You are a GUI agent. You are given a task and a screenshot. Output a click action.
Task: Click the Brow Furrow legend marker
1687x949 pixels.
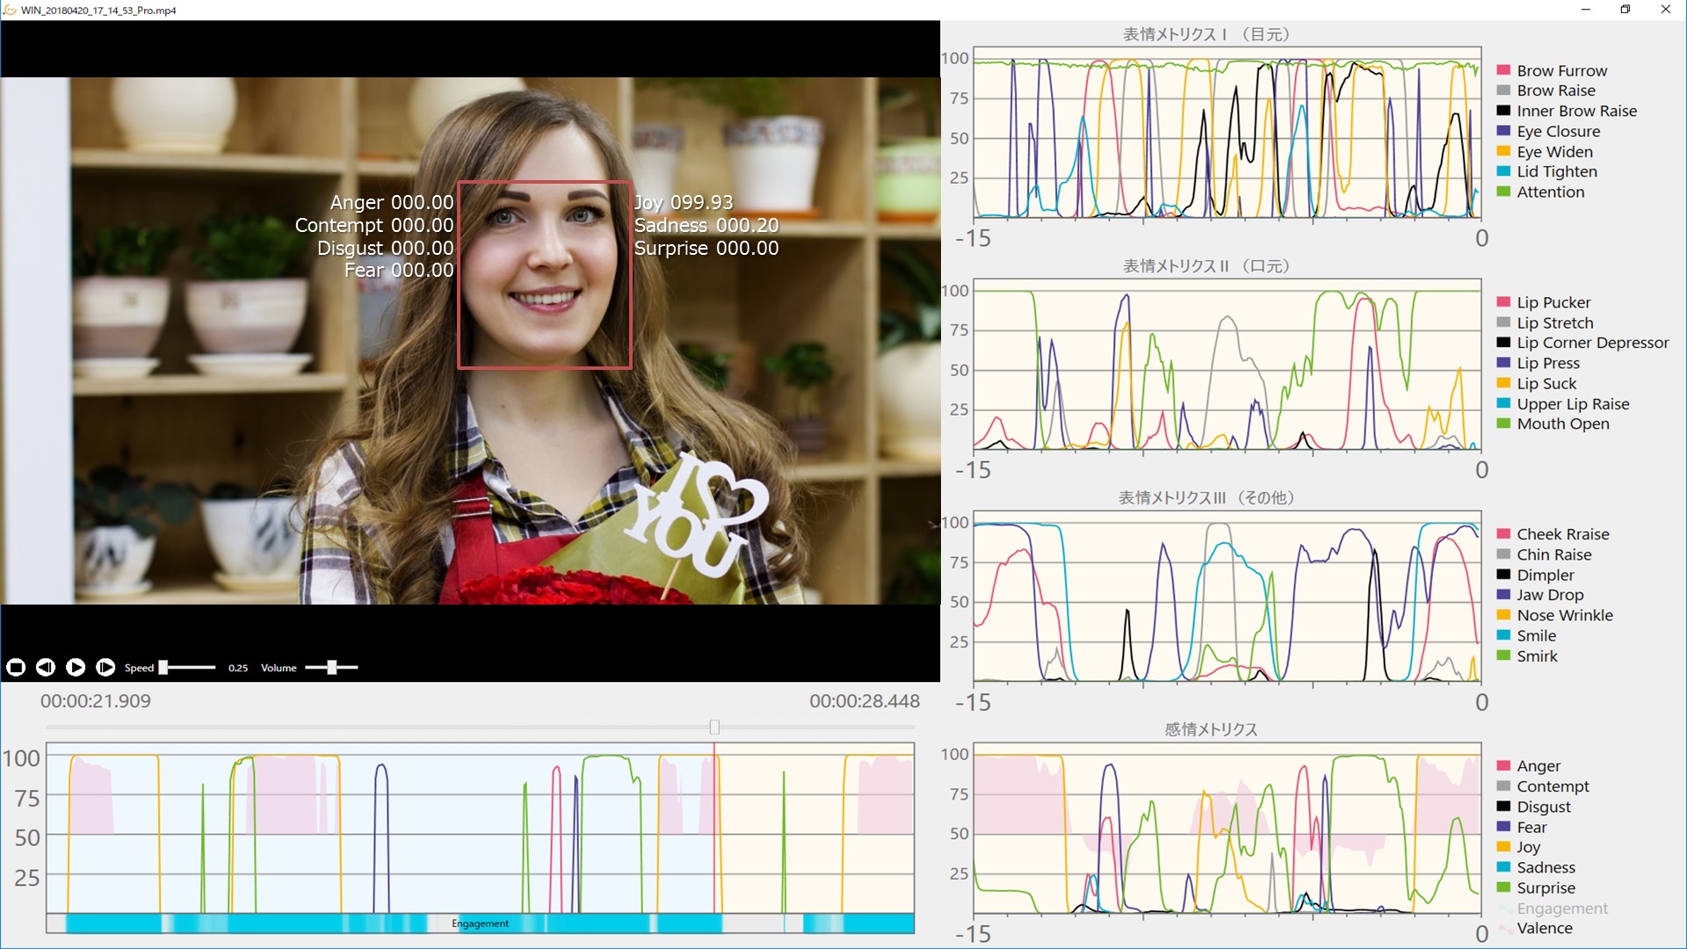tap(1504, 70)
